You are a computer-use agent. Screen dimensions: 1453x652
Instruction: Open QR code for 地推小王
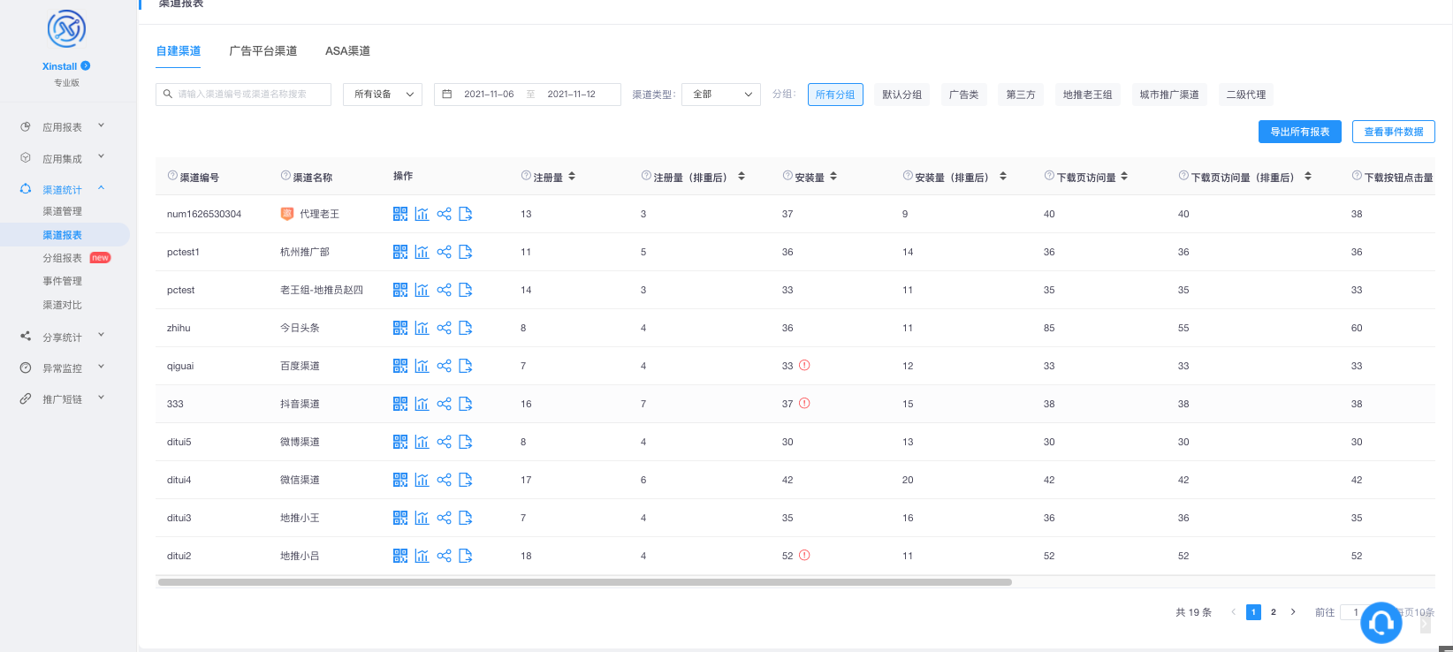click(400, 518)
